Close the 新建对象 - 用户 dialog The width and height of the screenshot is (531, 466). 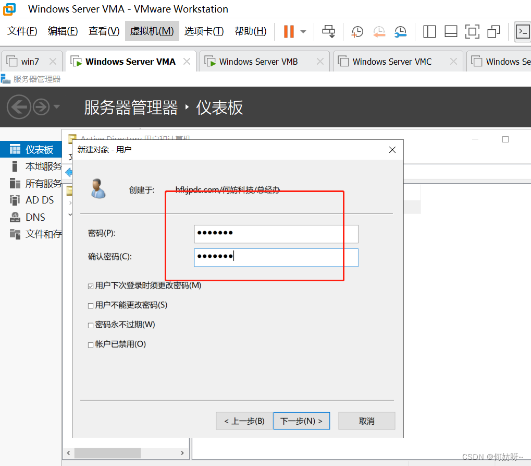pyautogui.click(x=392, y=150)
